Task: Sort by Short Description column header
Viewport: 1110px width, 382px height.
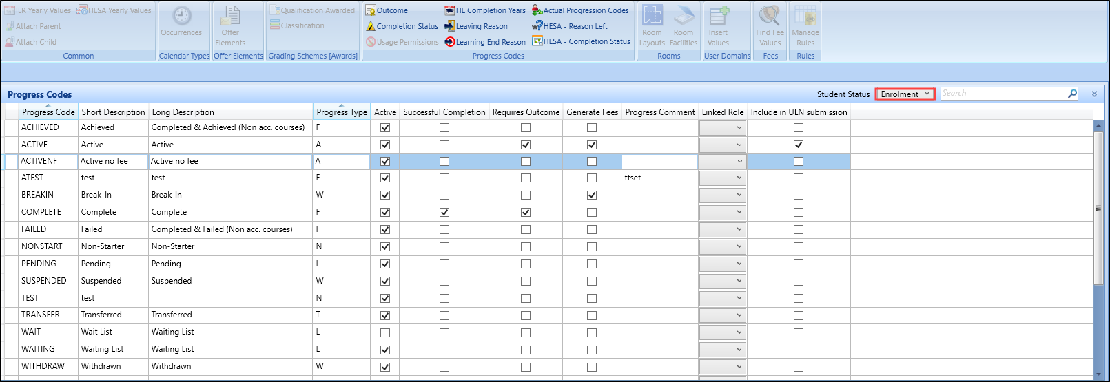Action: pyautogui.click(x=113, y=112)
